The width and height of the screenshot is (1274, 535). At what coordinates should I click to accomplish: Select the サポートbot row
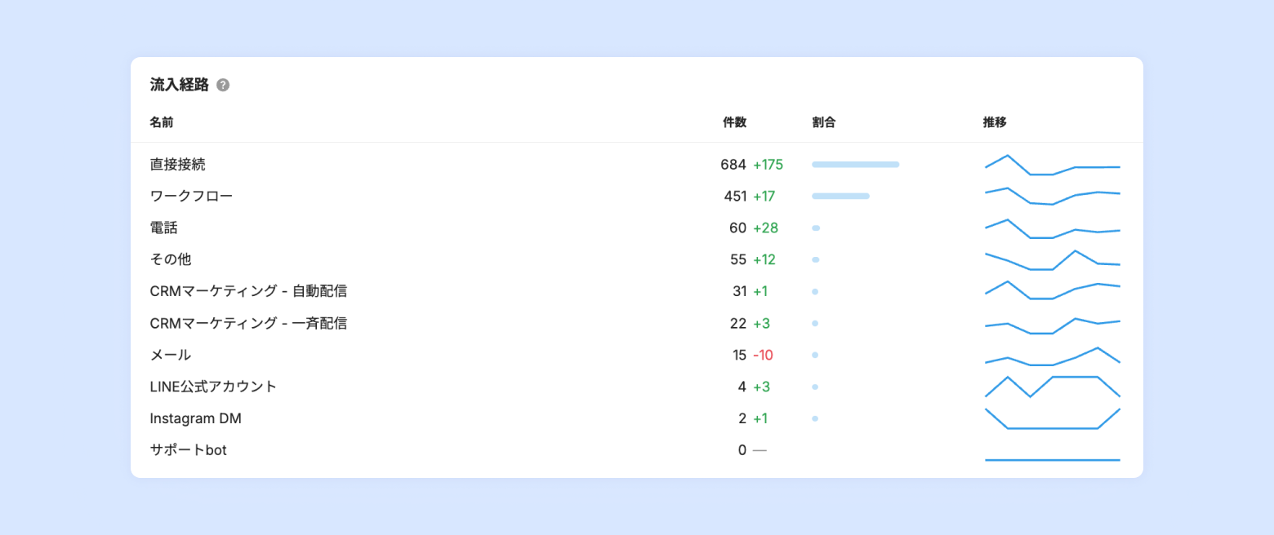pos(189,449)
